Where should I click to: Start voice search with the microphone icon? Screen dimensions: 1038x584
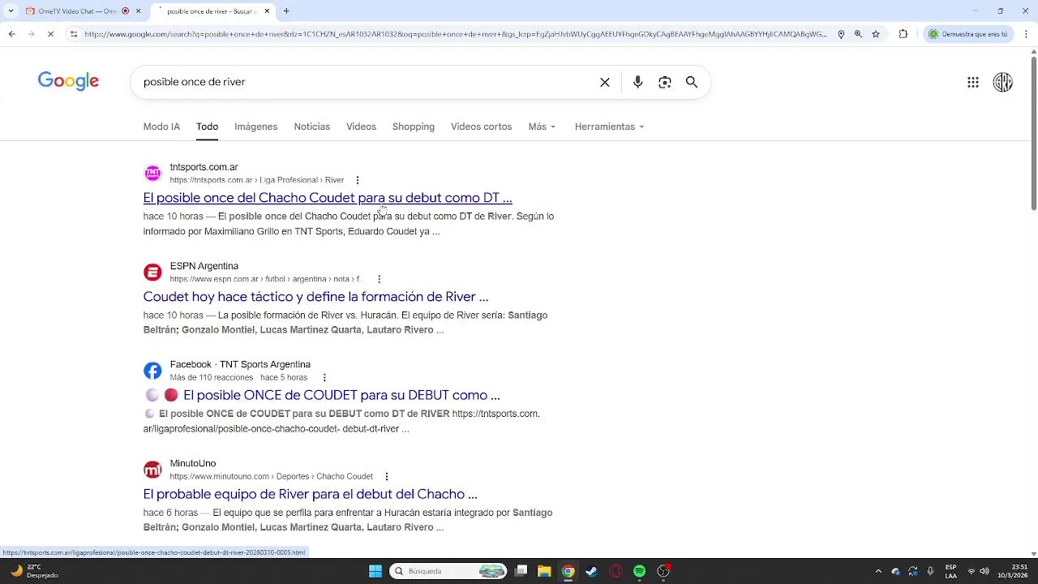[638, 82]
